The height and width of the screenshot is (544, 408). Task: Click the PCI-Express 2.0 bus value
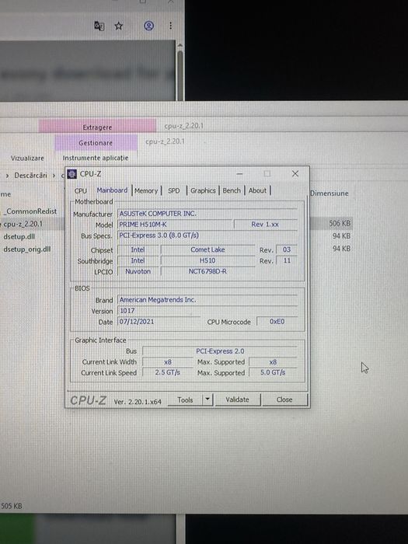tap(220, 351)
